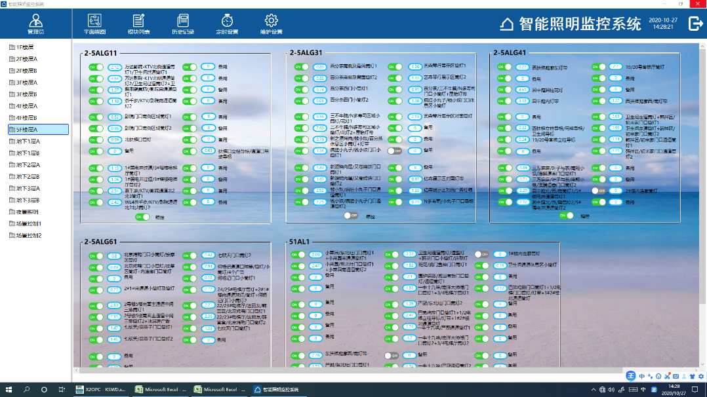Toggle the 卫生间通道休息区小筒灯 switch
Screen dimensions: 707x397
coord(481,265)
